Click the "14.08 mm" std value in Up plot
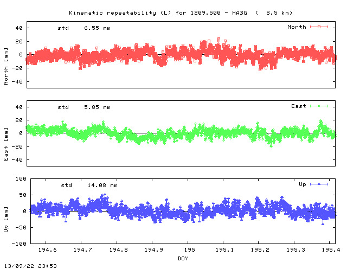The image size is (347, 269). [102, 185]
